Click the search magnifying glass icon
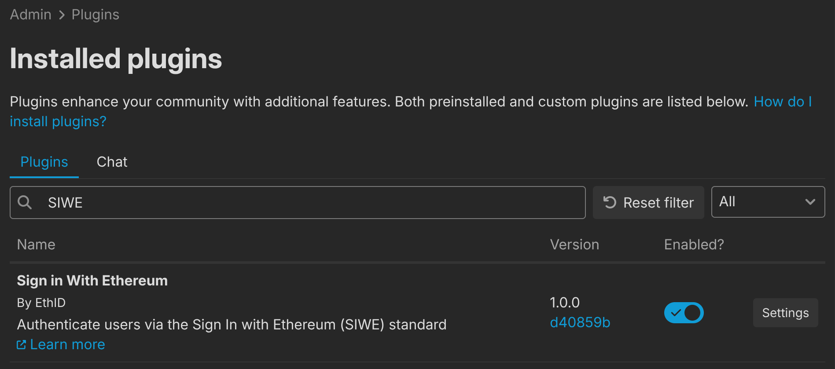 point(25,202)
